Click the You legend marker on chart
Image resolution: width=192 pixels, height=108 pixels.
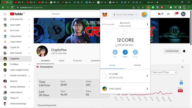tap(181, 83)
